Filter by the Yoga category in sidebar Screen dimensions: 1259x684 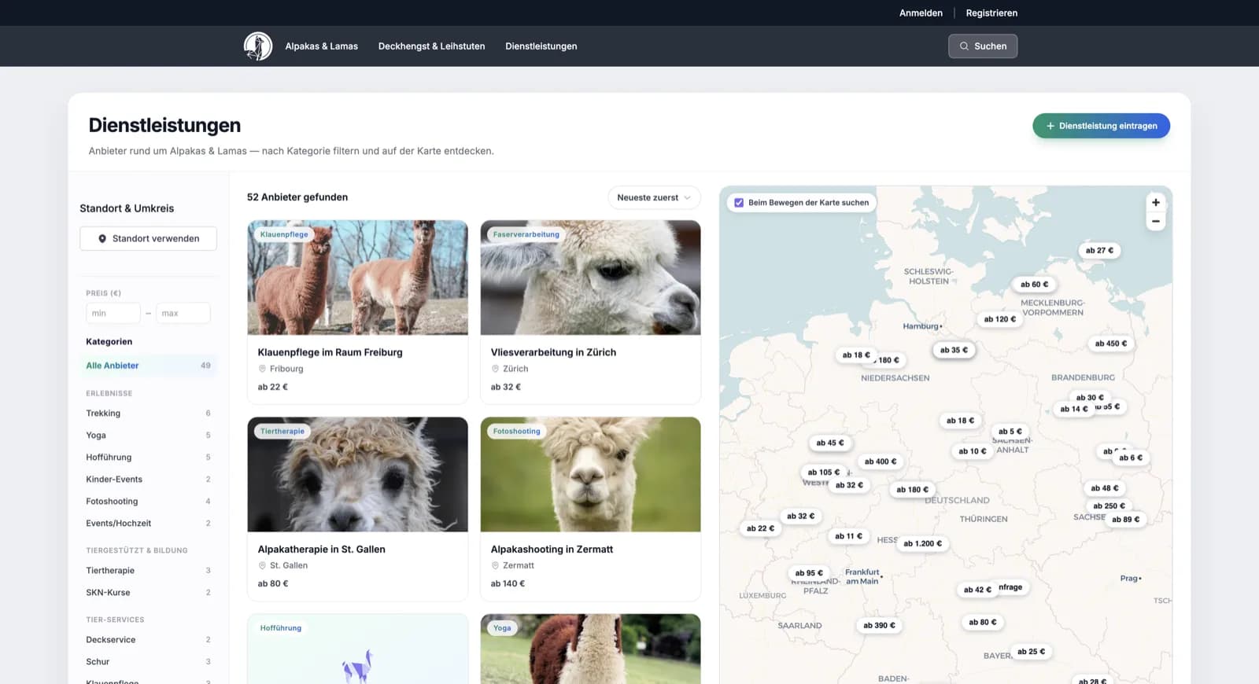[x=148, y=436]
